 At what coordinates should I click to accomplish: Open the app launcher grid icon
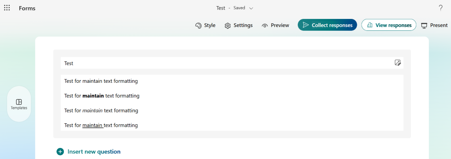[7, 8]
